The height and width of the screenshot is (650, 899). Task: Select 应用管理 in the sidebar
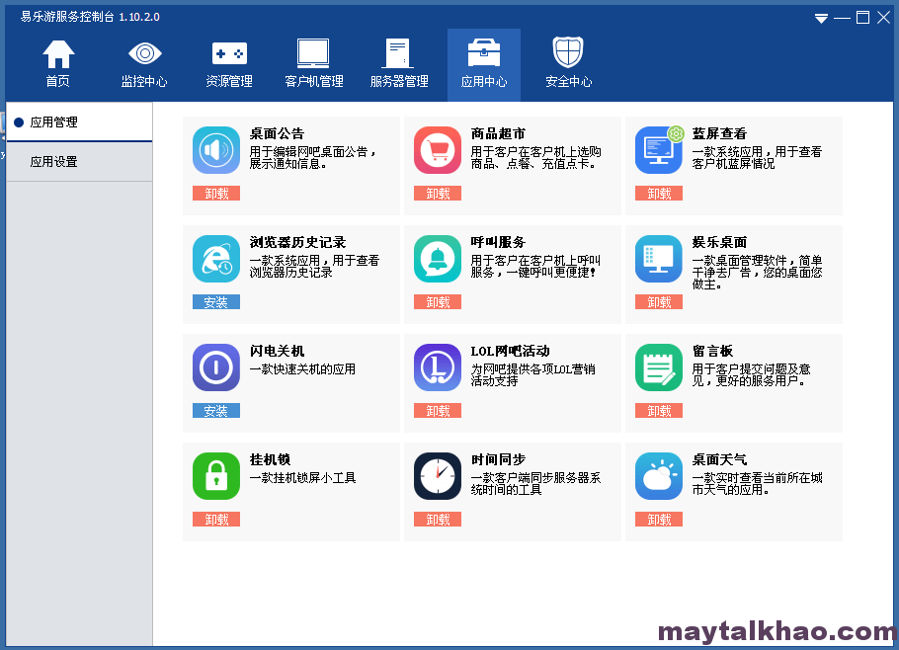point(79,122)
